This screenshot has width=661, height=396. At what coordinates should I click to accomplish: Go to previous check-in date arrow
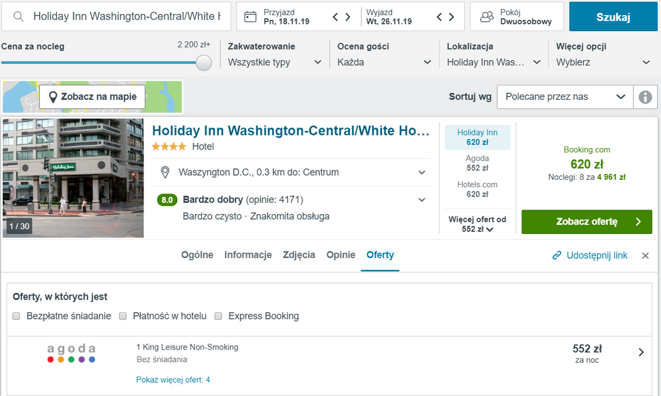(336, 17)
